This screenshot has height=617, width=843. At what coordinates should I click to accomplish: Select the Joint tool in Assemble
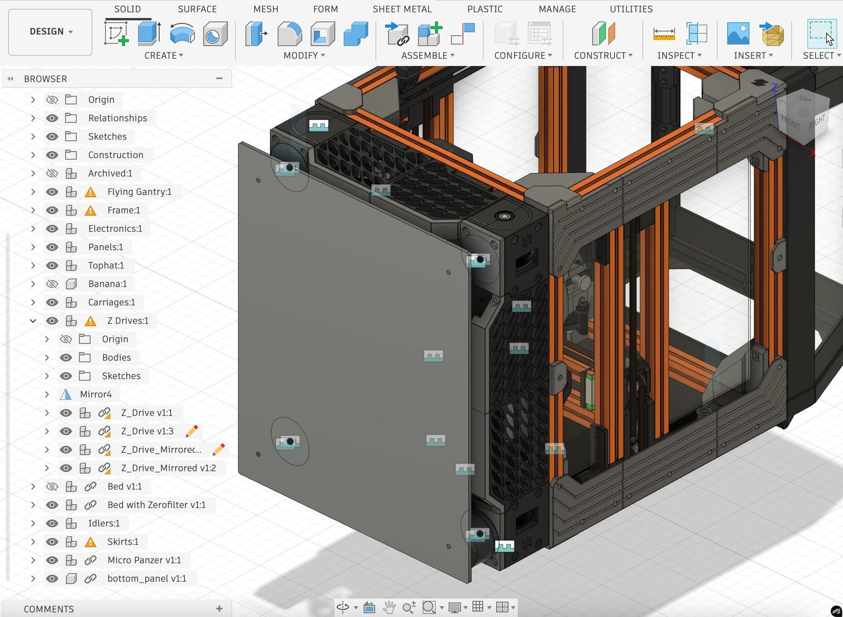pyautogui.click(x=463, y=34)
